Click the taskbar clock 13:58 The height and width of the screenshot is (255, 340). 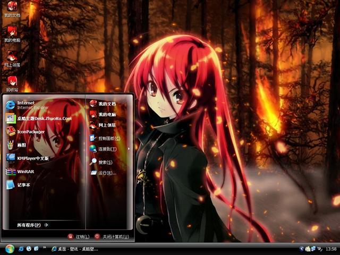pyautogui.click(x=331, y=249)
